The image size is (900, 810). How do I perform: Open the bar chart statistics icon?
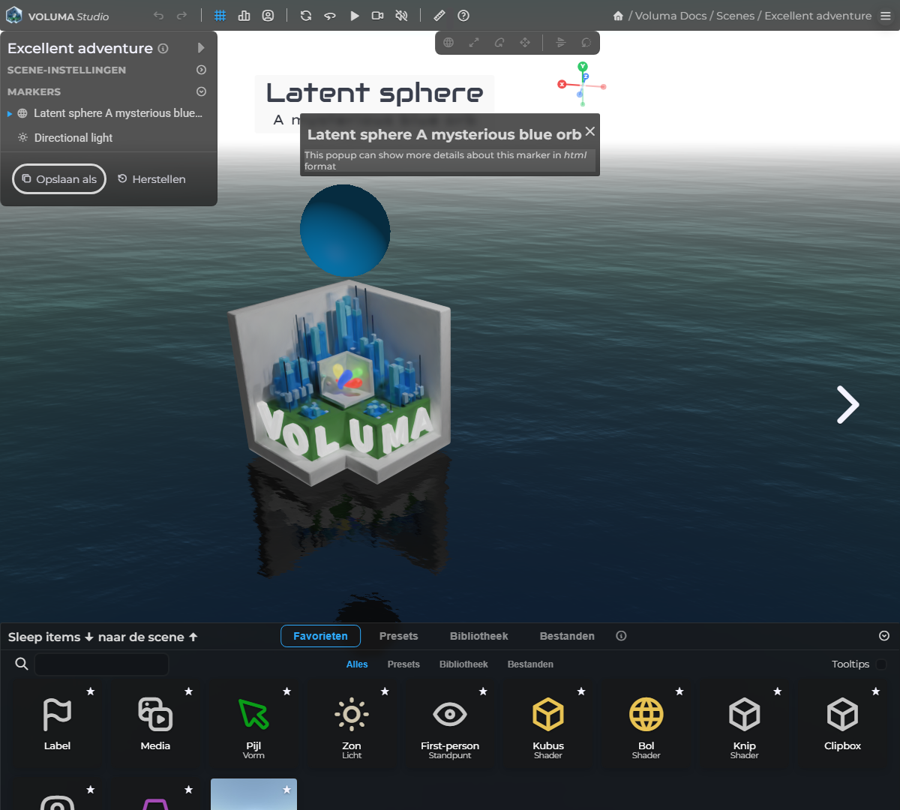click(x=244, y=16)
